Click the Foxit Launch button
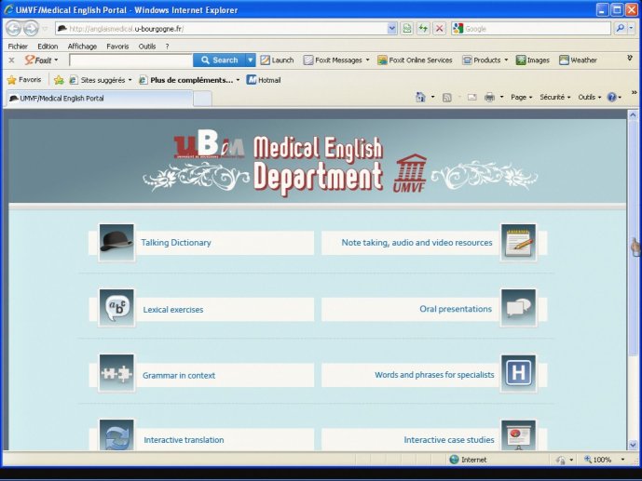This screenshot has height=481, width=642. pos(277,60)
